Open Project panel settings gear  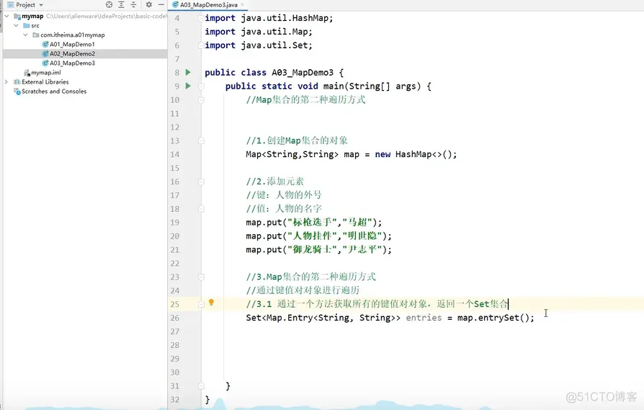click(148, 4)
